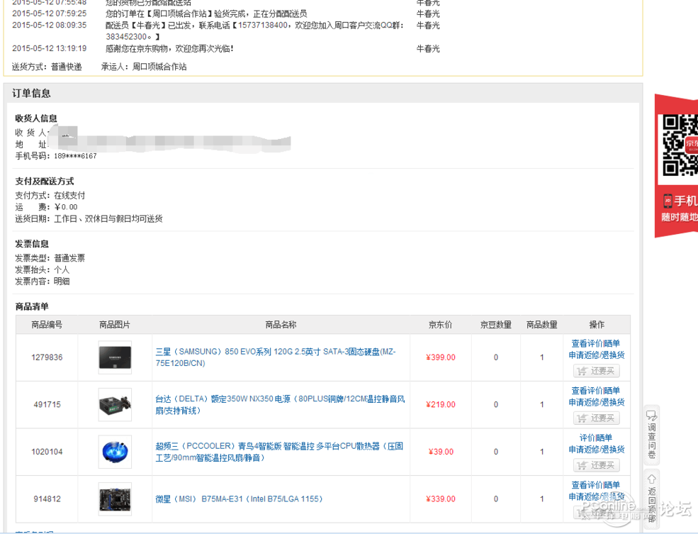Screen dimensions: 698x534
Task: Open the PCCOOLER blue CPU cooler thumbnail
Action: point(115,452)
